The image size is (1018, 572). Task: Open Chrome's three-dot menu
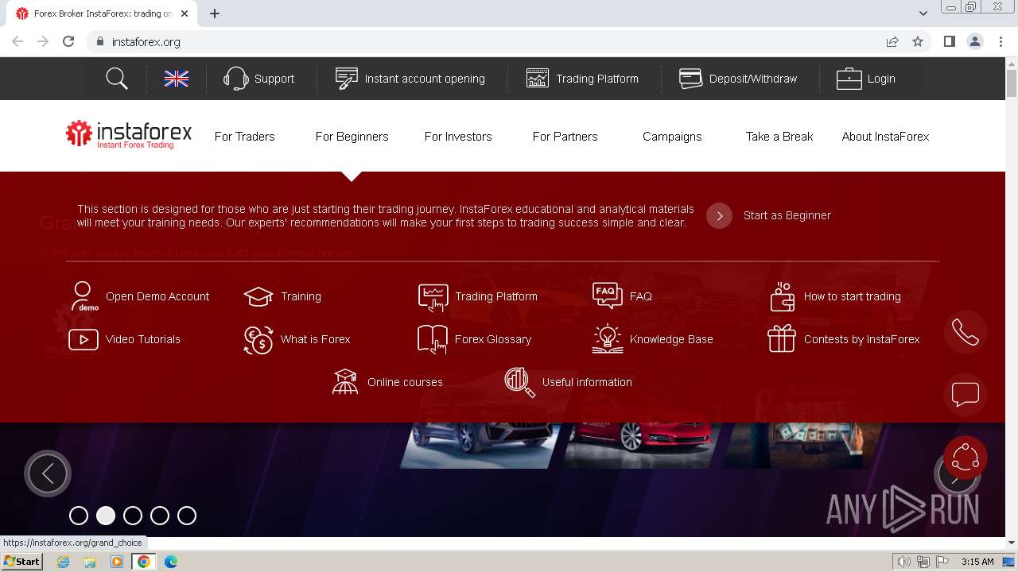coord(1001,41)
